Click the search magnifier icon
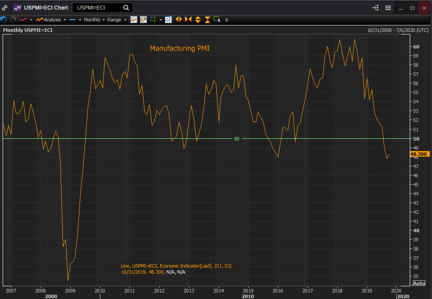Image resolution: width=432 pixels, height=299 pixels. click(126, 7)
